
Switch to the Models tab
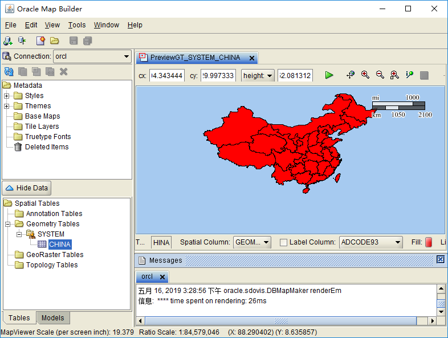point(53,317)
